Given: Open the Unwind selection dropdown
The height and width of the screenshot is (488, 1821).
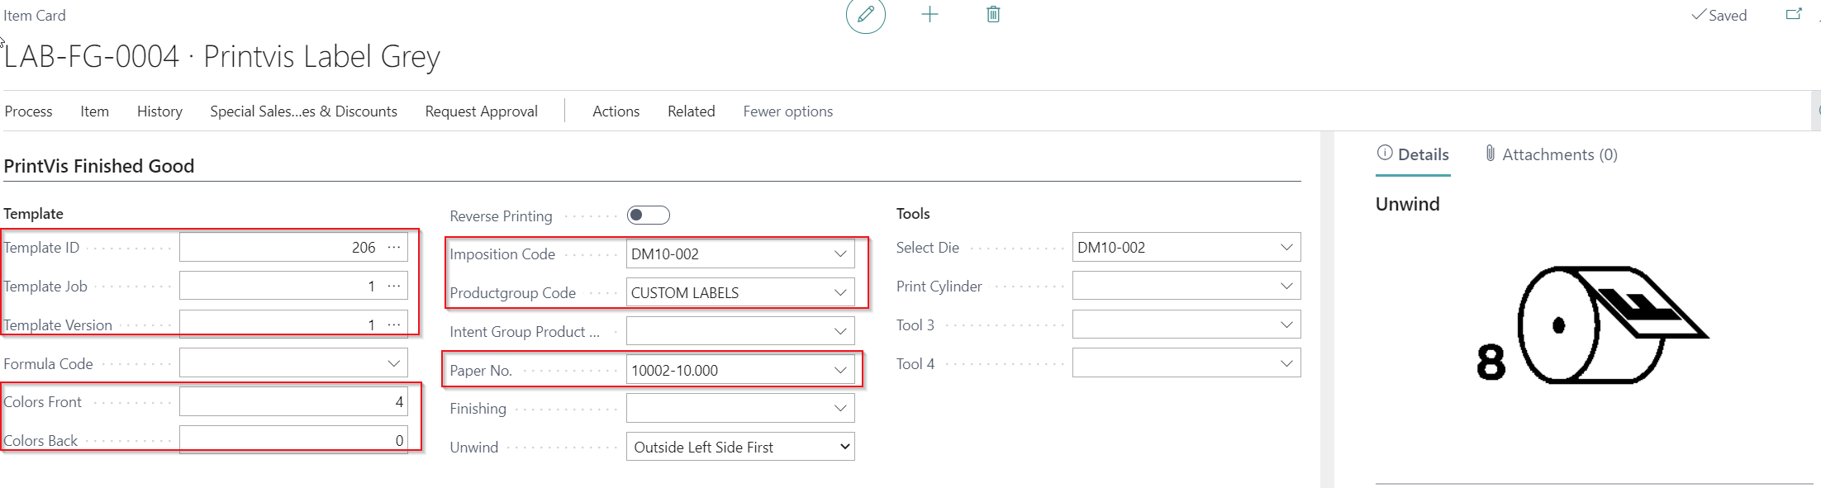Looking at the screenshot, I should coord(740,447).
